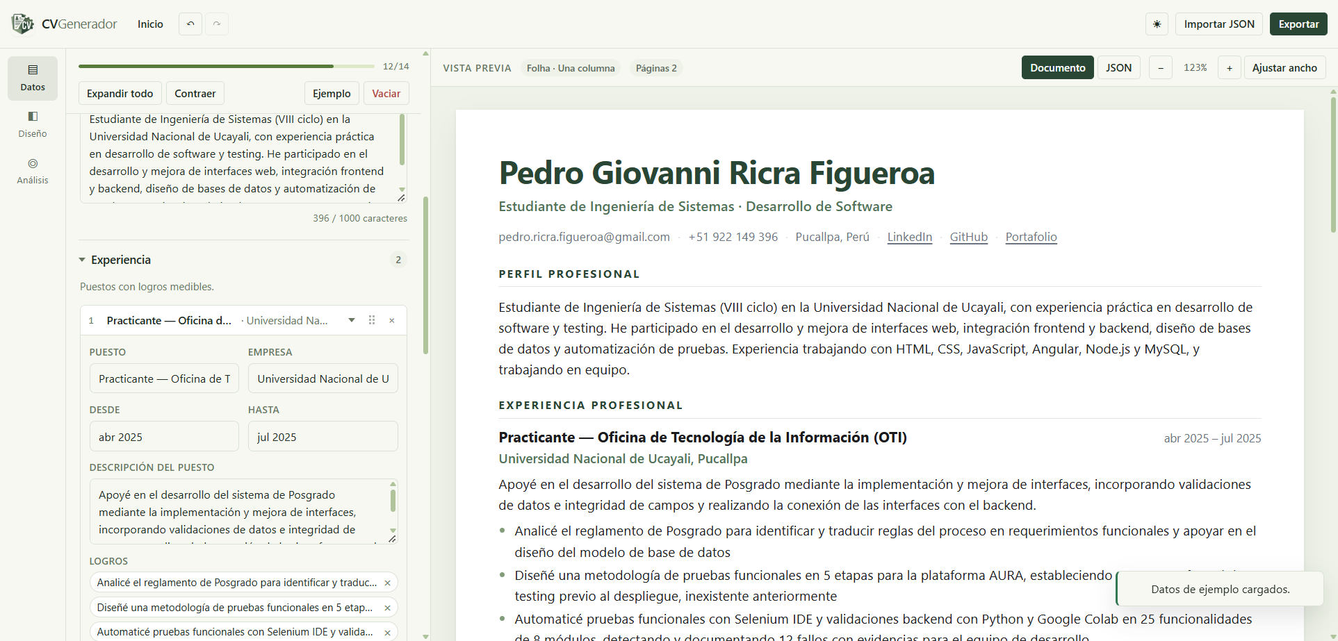Edit the Hasta date field
The height and width of the screenshot is (641, 1338).
pos(323,437)
